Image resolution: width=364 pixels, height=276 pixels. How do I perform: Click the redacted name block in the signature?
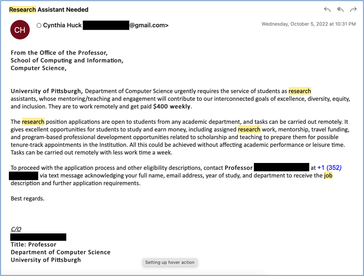point(38,237)
